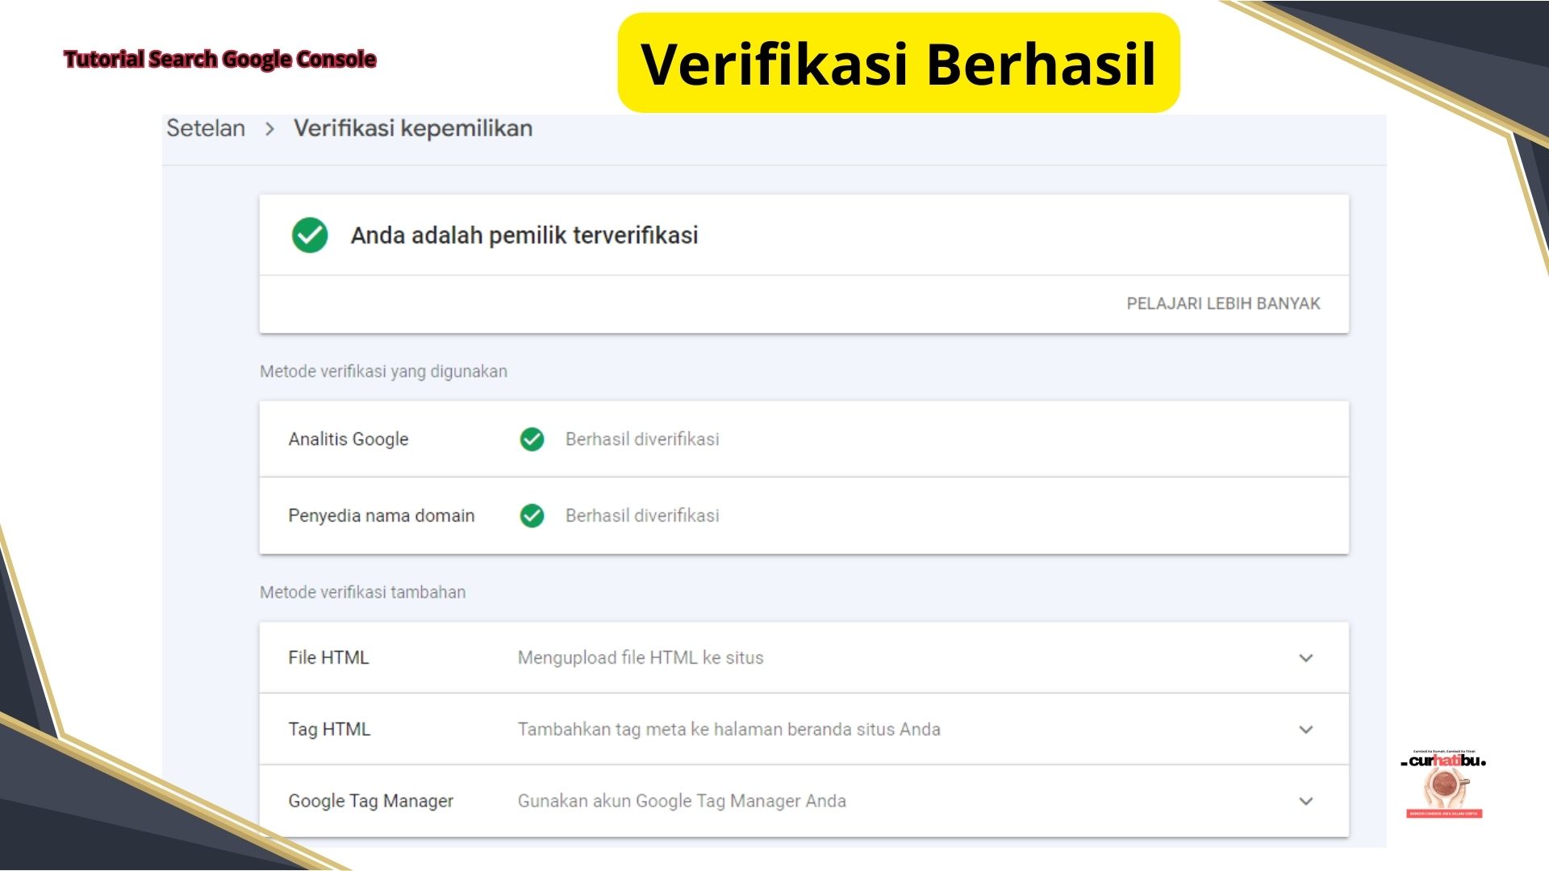Select the Penyedia nama domain label
1549x871 pixels.
381,515
